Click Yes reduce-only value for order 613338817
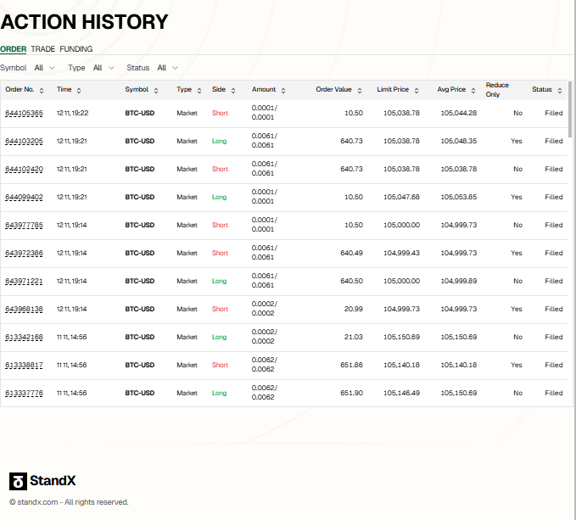Screen dimensions: 576x520 click(517, 365)
